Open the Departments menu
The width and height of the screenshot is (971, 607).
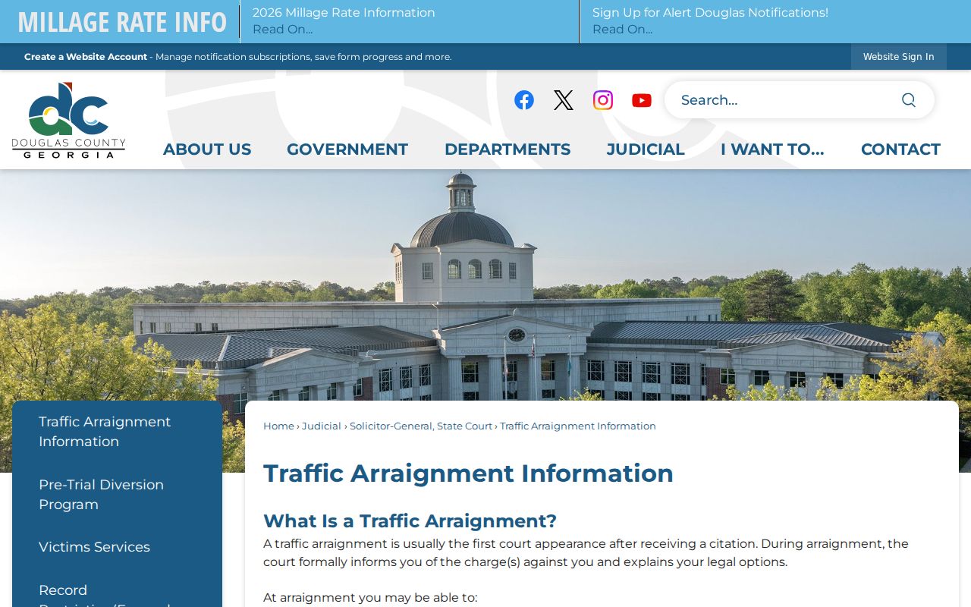(507, 149)
